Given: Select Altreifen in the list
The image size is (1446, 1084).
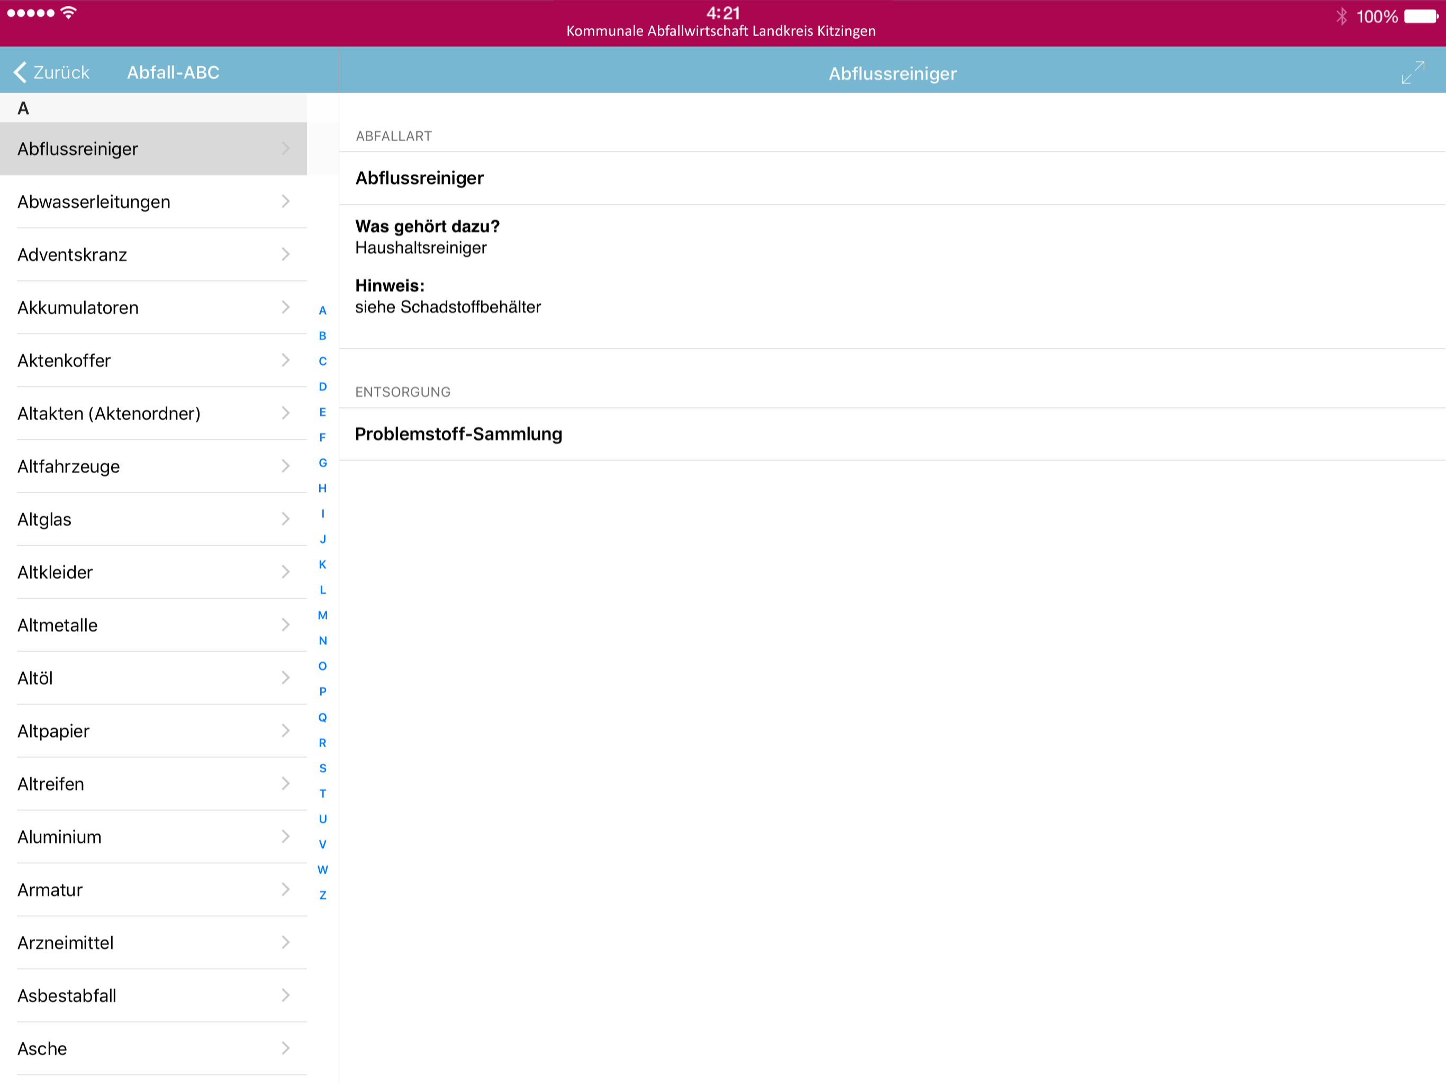Looking at the screenshot, I should tap(153, 784).
